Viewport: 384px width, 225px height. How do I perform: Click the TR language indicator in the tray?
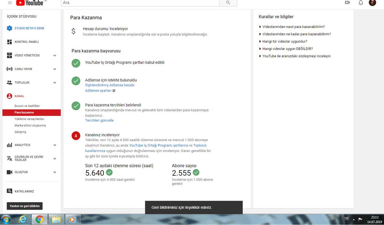pos(346,219)
